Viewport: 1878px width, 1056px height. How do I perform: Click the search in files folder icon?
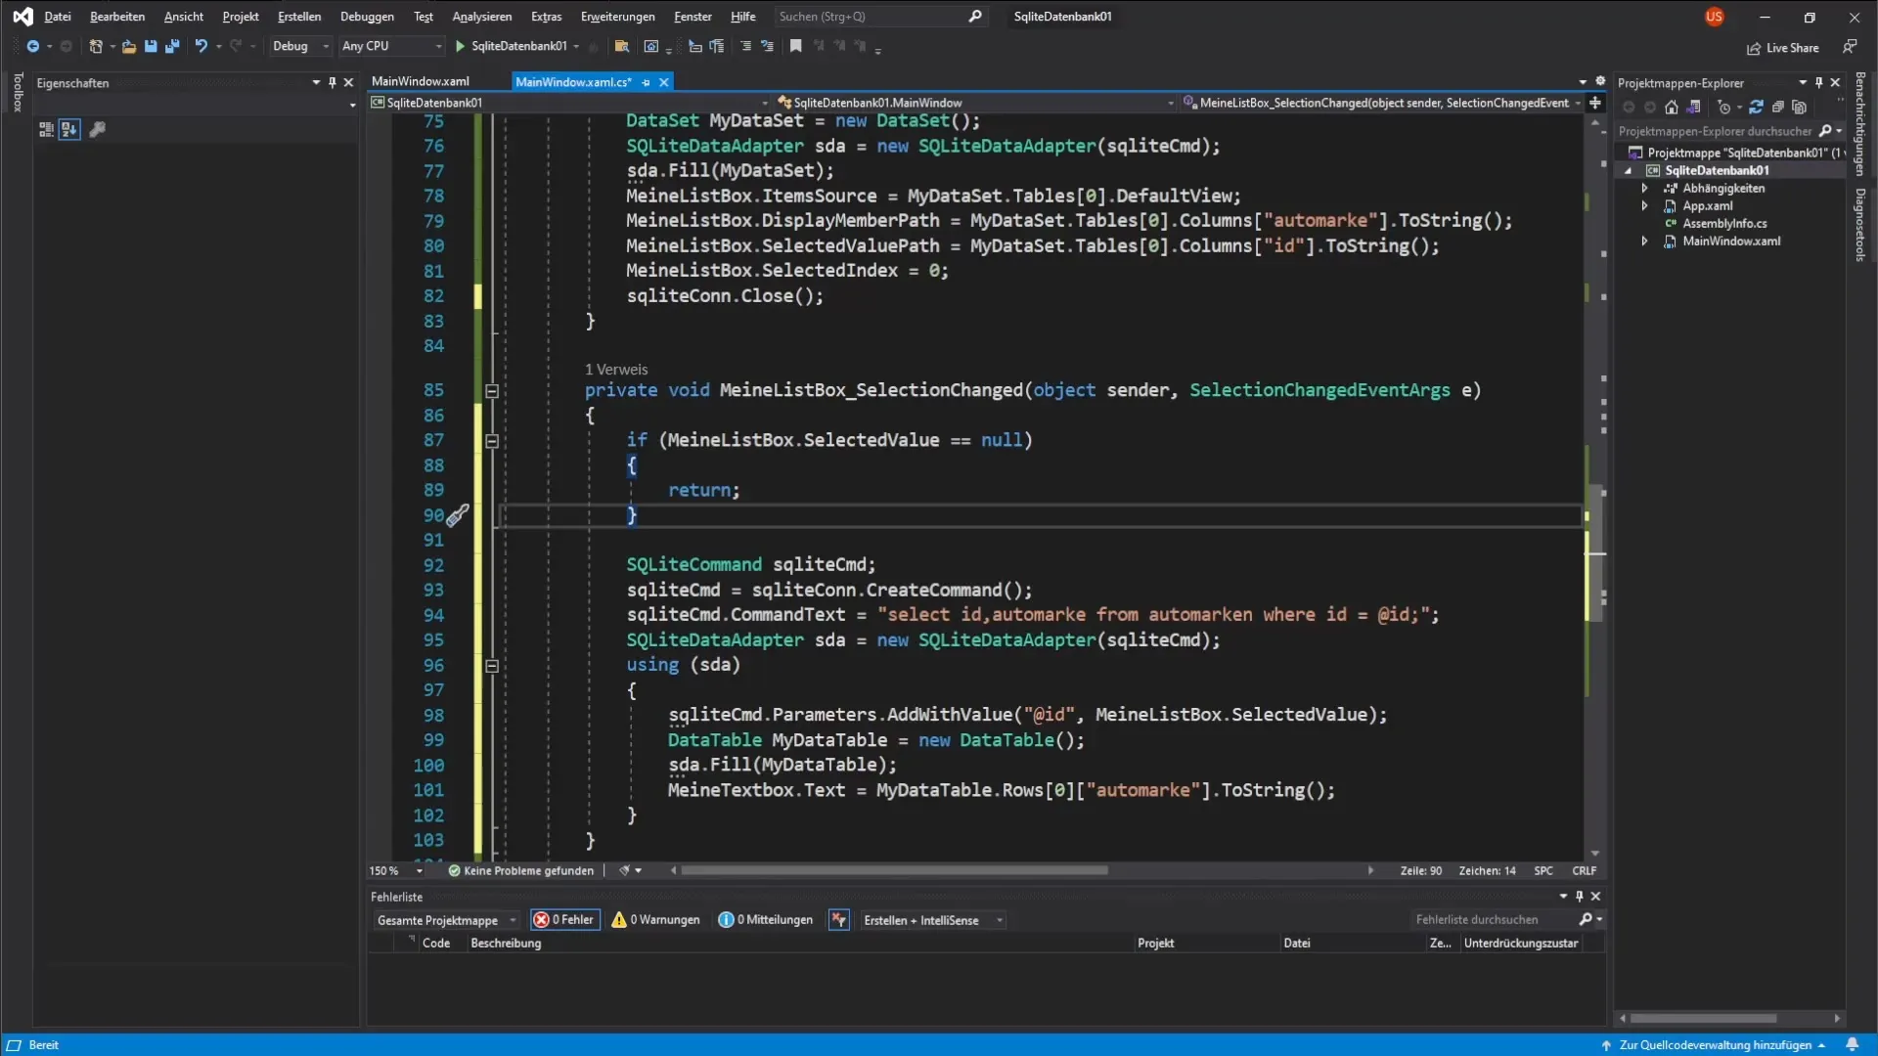[x=621, y=46]
